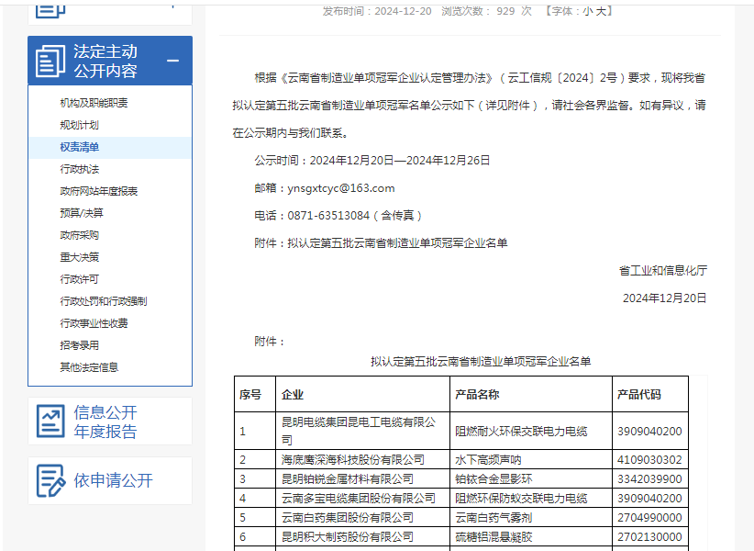Screen dimensions: 754x551
Task: Go to 行政处罚和行政强制 page
Action: click(x=103, y=301)
